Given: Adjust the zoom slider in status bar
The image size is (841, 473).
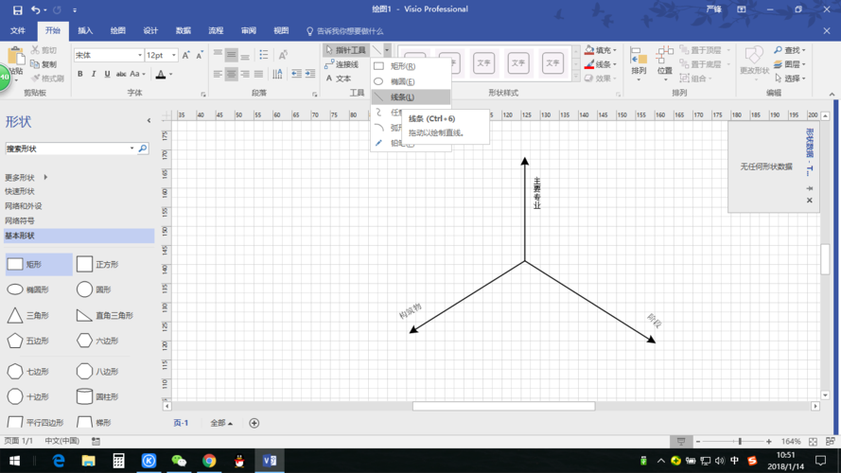Looking at the screenshot, I should (740, 442).
